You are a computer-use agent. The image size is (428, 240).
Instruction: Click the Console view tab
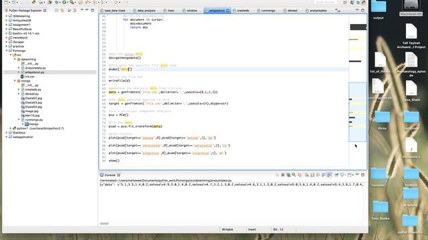point(110,175)
